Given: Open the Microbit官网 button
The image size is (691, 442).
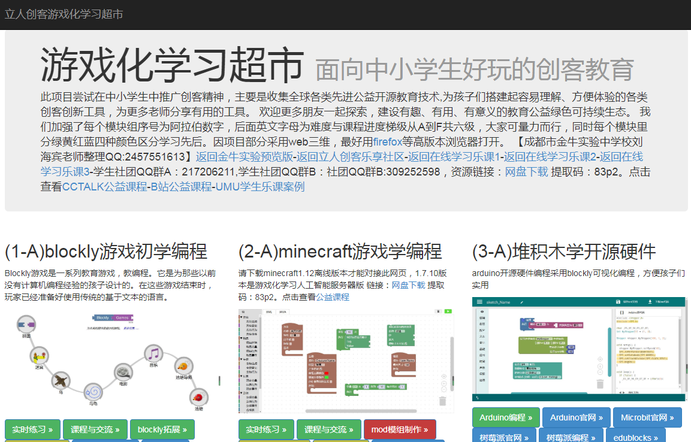Looking at the screenshot, I should click(x=647, y=417).
